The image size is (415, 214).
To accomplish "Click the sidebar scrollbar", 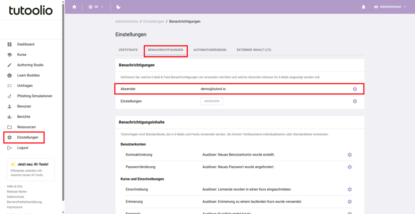I will (63, 101).
